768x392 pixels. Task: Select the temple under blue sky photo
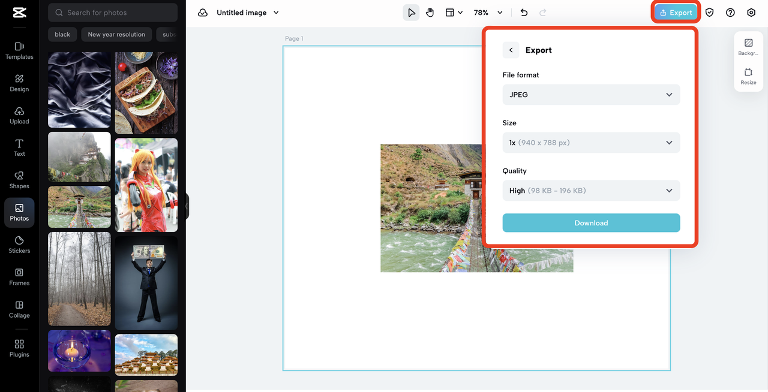(146, 354)
